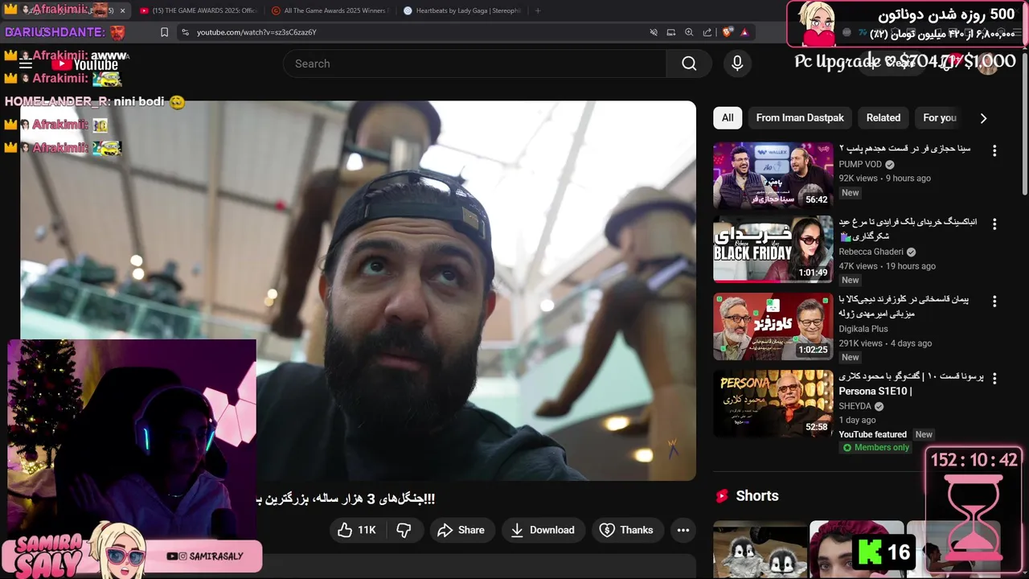Click the Thanks button

[x=627, y=530]
